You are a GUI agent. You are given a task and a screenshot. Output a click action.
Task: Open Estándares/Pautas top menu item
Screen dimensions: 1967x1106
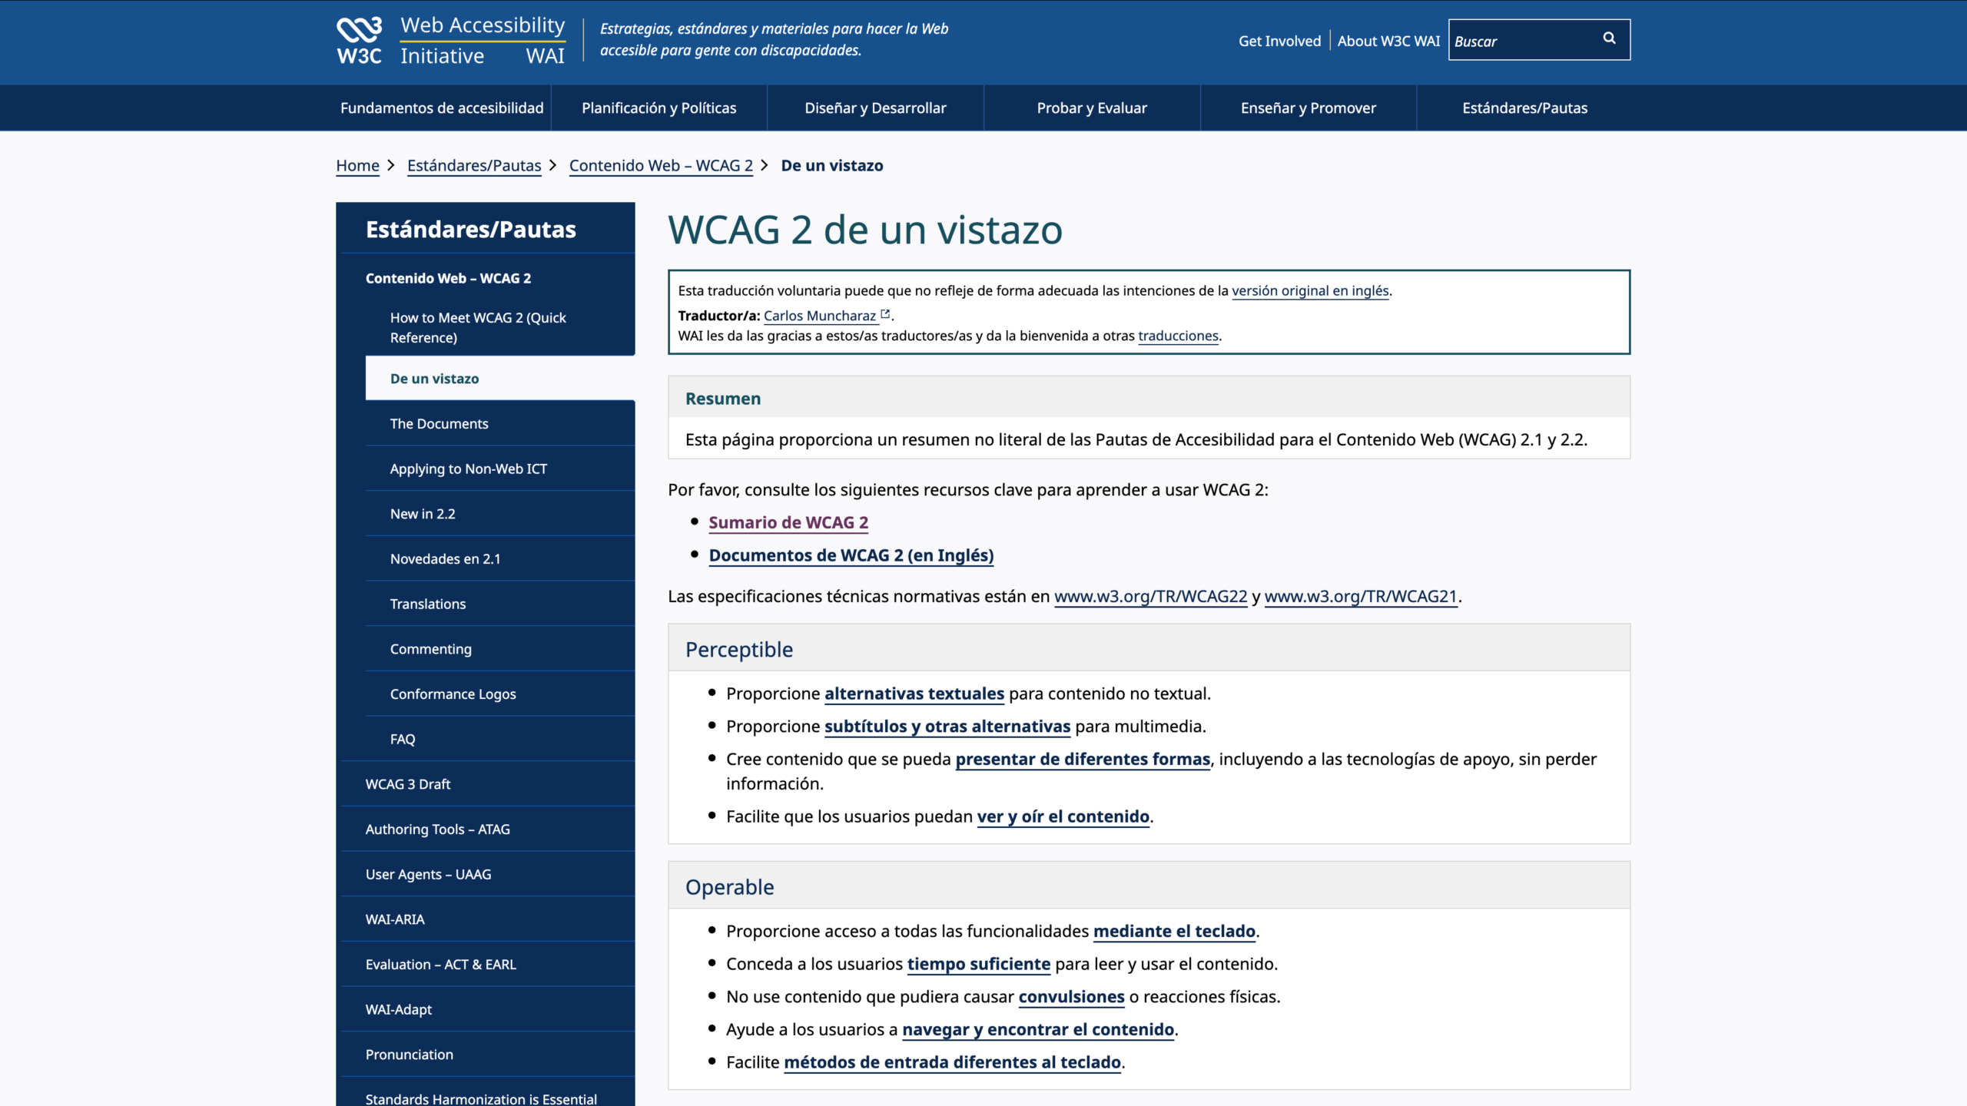[1524, 108]
